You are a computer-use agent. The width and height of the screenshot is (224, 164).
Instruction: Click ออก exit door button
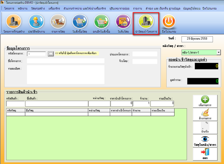coord(205,154)
